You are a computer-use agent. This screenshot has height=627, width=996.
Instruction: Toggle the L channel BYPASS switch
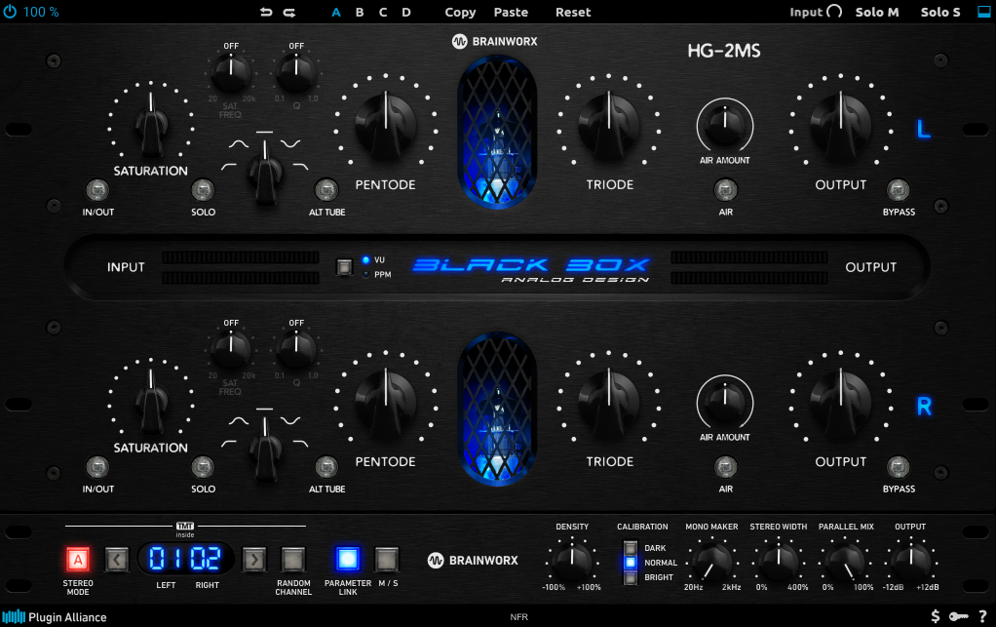(x=899, y=189)
